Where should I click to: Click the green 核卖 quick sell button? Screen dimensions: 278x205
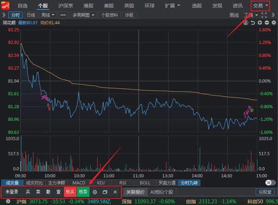[83, 192]
